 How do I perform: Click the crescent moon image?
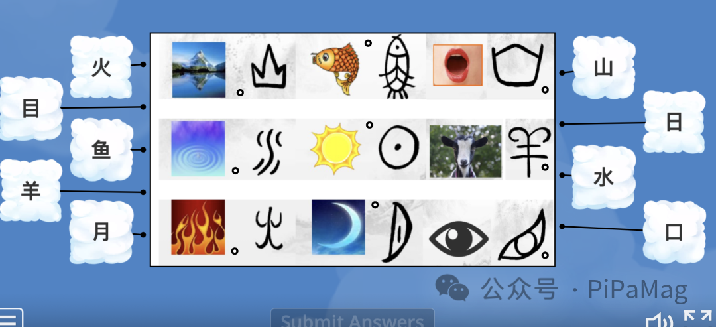(x=338, y=227)
